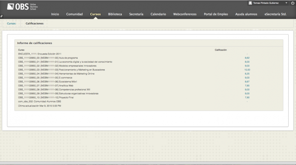The height and width of the screenshot is (165, 296).
Task: Click the 7,90 grade for Proyecto Final
Action: (x=247, y=98)
